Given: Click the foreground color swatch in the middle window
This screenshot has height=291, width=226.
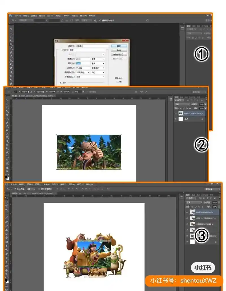Looking at the screenshot, I should (6, 177).
